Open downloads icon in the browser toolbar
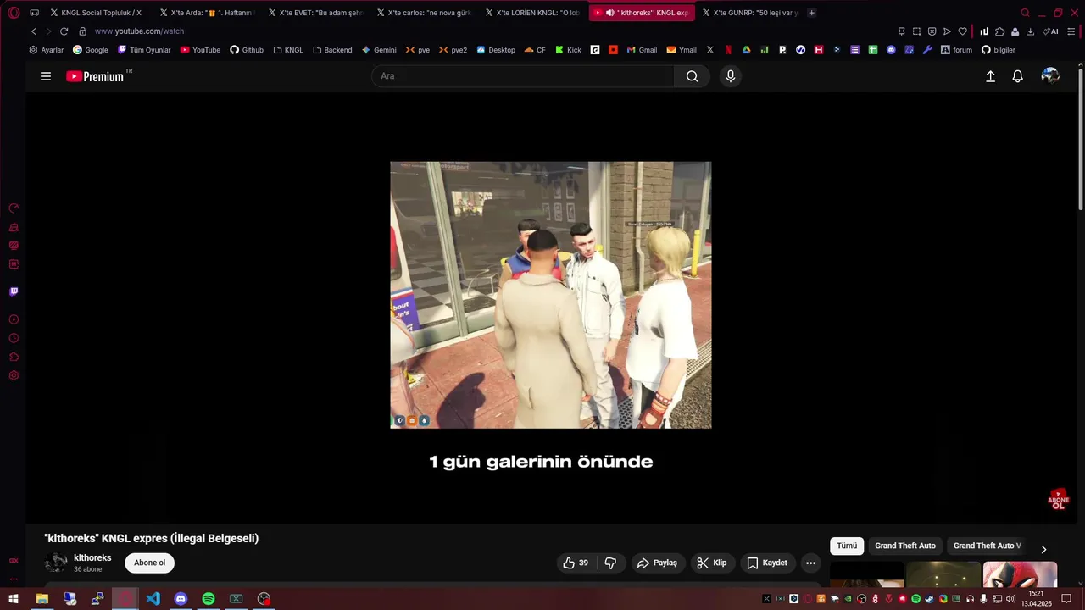Screen dimensions: 1085x610 click(1030, 31)
